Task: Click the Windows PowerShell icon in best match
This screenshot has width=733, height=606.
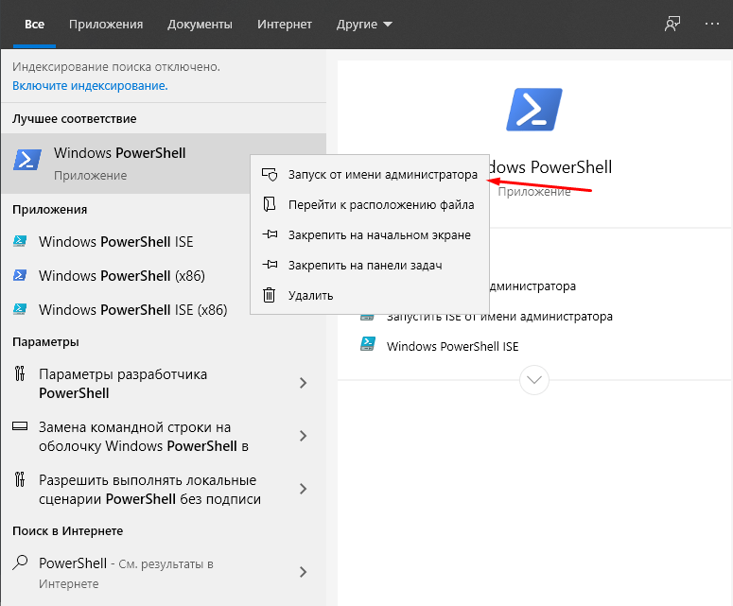Action: pyautogui.click(x=27, y=160)
